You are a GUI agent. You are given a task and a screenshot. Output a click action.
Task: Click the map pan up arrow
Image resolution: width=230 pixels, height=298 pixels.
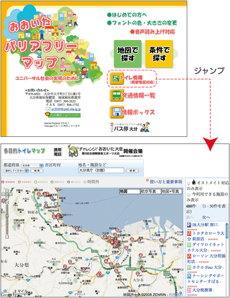click(x=7, y=190)
